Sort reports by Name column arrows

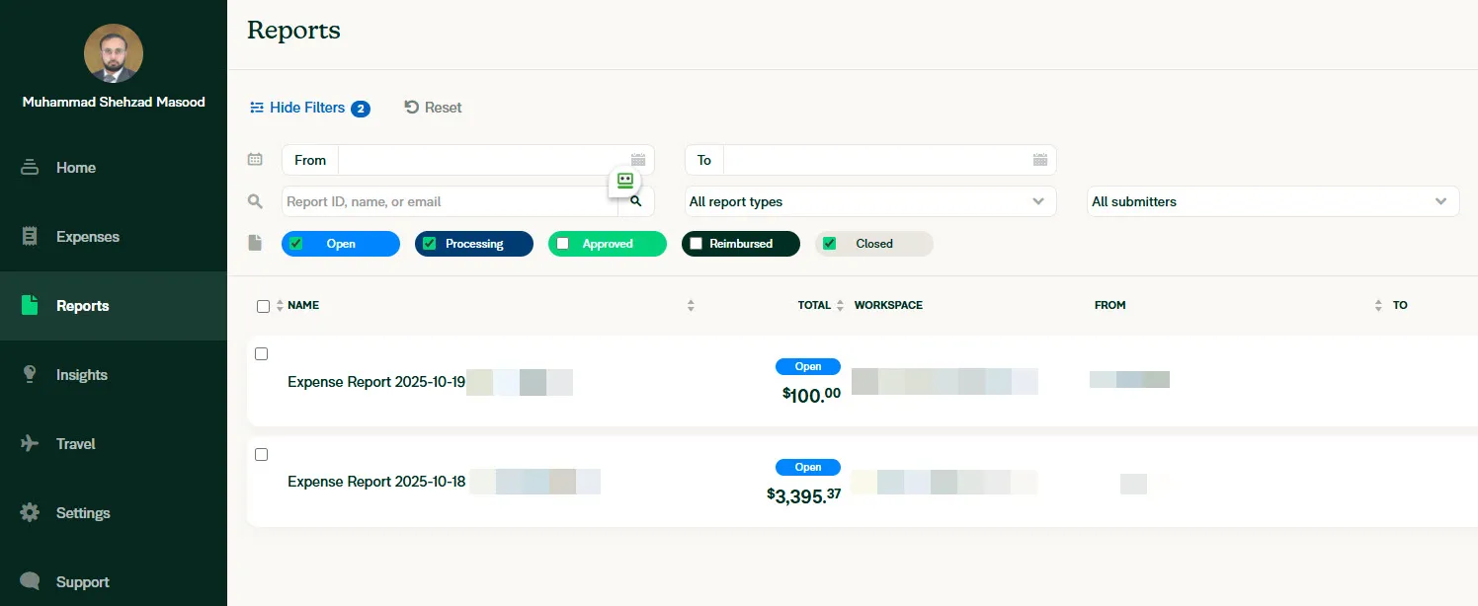tap(280, 306)
